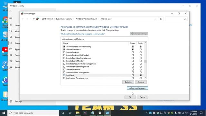Click the Windows Defender Firewall breadcrumb
This screenshot has width=206, height=116.
[86, 19]
